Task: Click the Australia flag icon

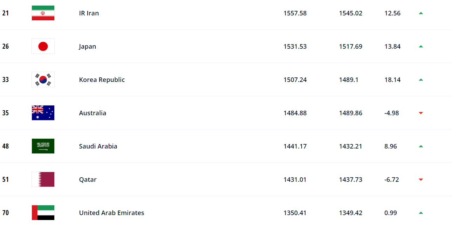Action: pos(43,113)
